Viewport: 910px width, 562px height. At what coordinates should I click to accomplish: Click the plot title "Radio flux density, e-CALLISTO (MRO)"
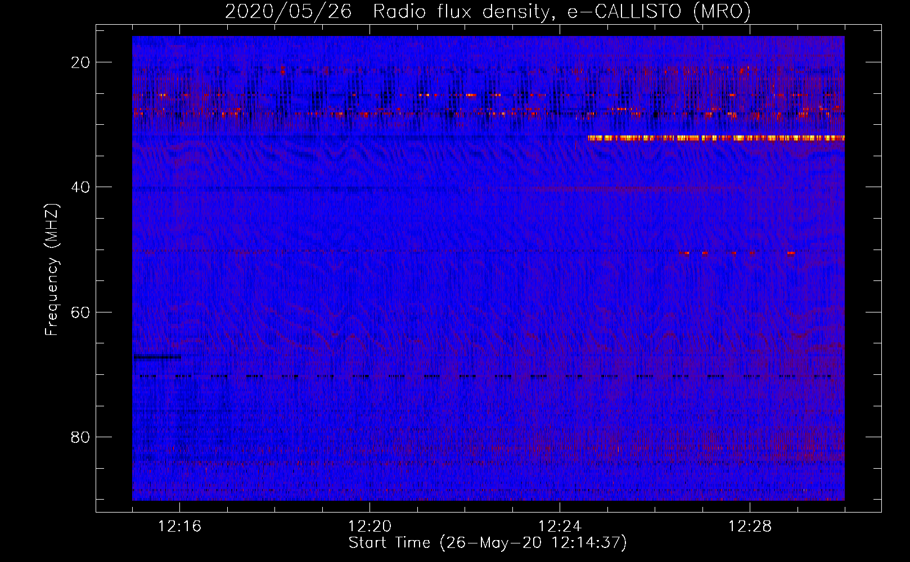[x=561, y=11]
